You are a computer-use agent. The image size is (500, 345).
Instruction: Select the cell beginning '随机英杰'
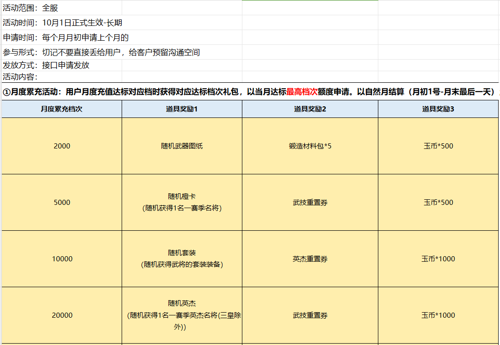pos(182,315)
